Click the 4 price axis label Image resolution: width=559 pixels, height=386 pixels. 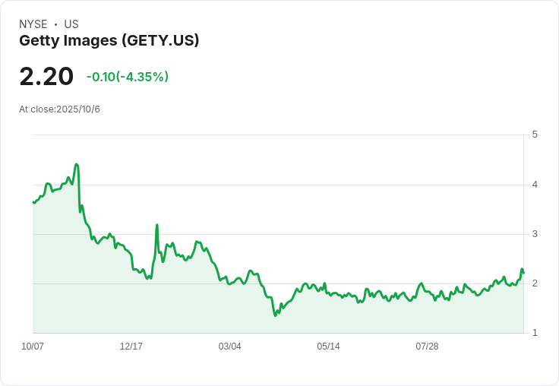[x=535, y=185]
